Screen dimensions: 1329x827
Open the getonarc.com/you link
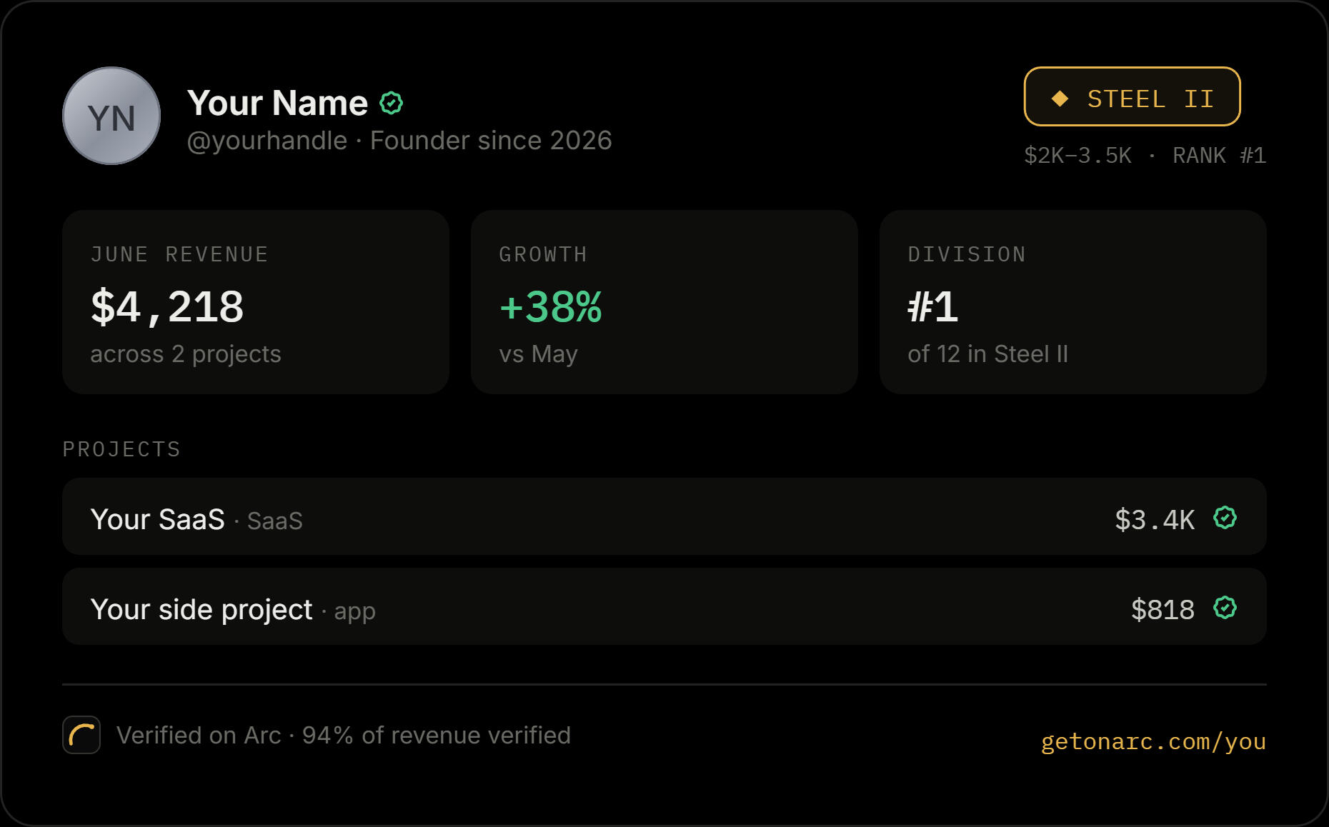pyautogui.click(x=1153, y=741)
